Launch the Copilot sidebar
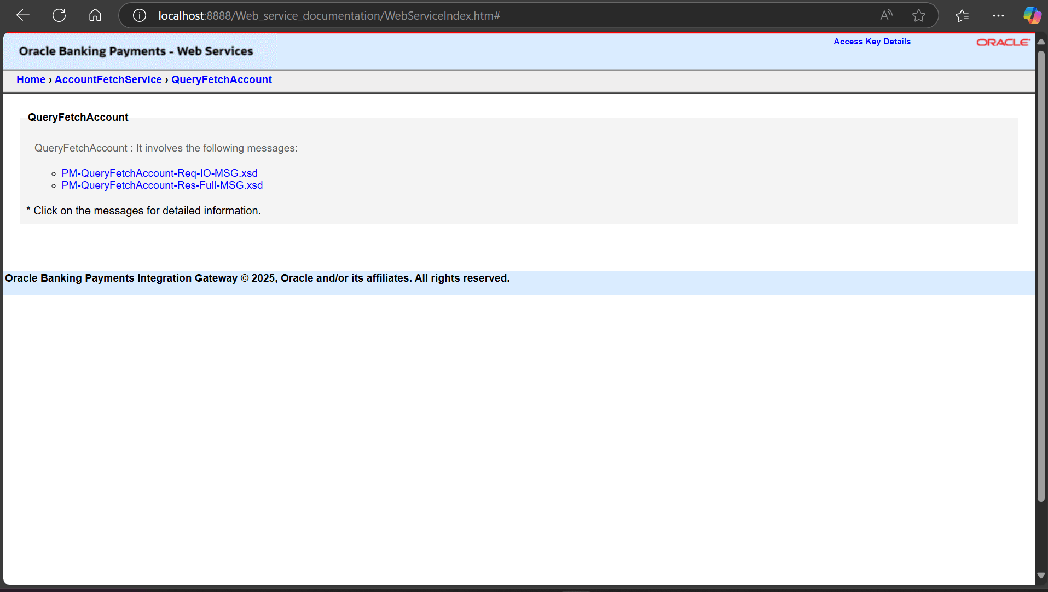The image size is (1048, 592). click(x=1032, y=15)
